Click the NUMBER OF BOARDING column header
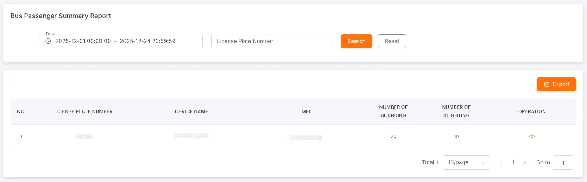The height and width of the screenshot is (182, 587). coord(393,111)
